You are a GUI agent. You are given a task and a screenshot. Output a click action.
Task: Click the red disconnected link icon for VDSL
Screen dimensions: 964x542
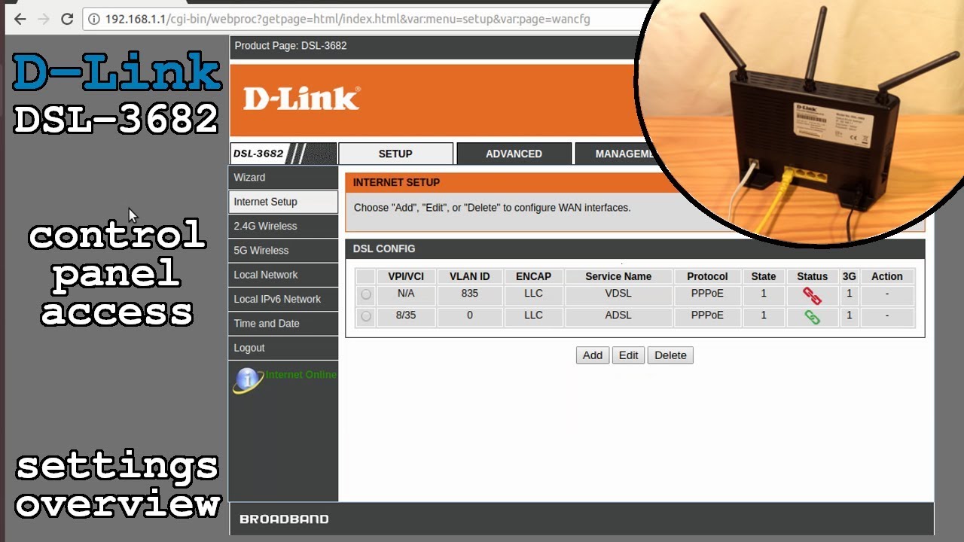(x=812, y=295)
